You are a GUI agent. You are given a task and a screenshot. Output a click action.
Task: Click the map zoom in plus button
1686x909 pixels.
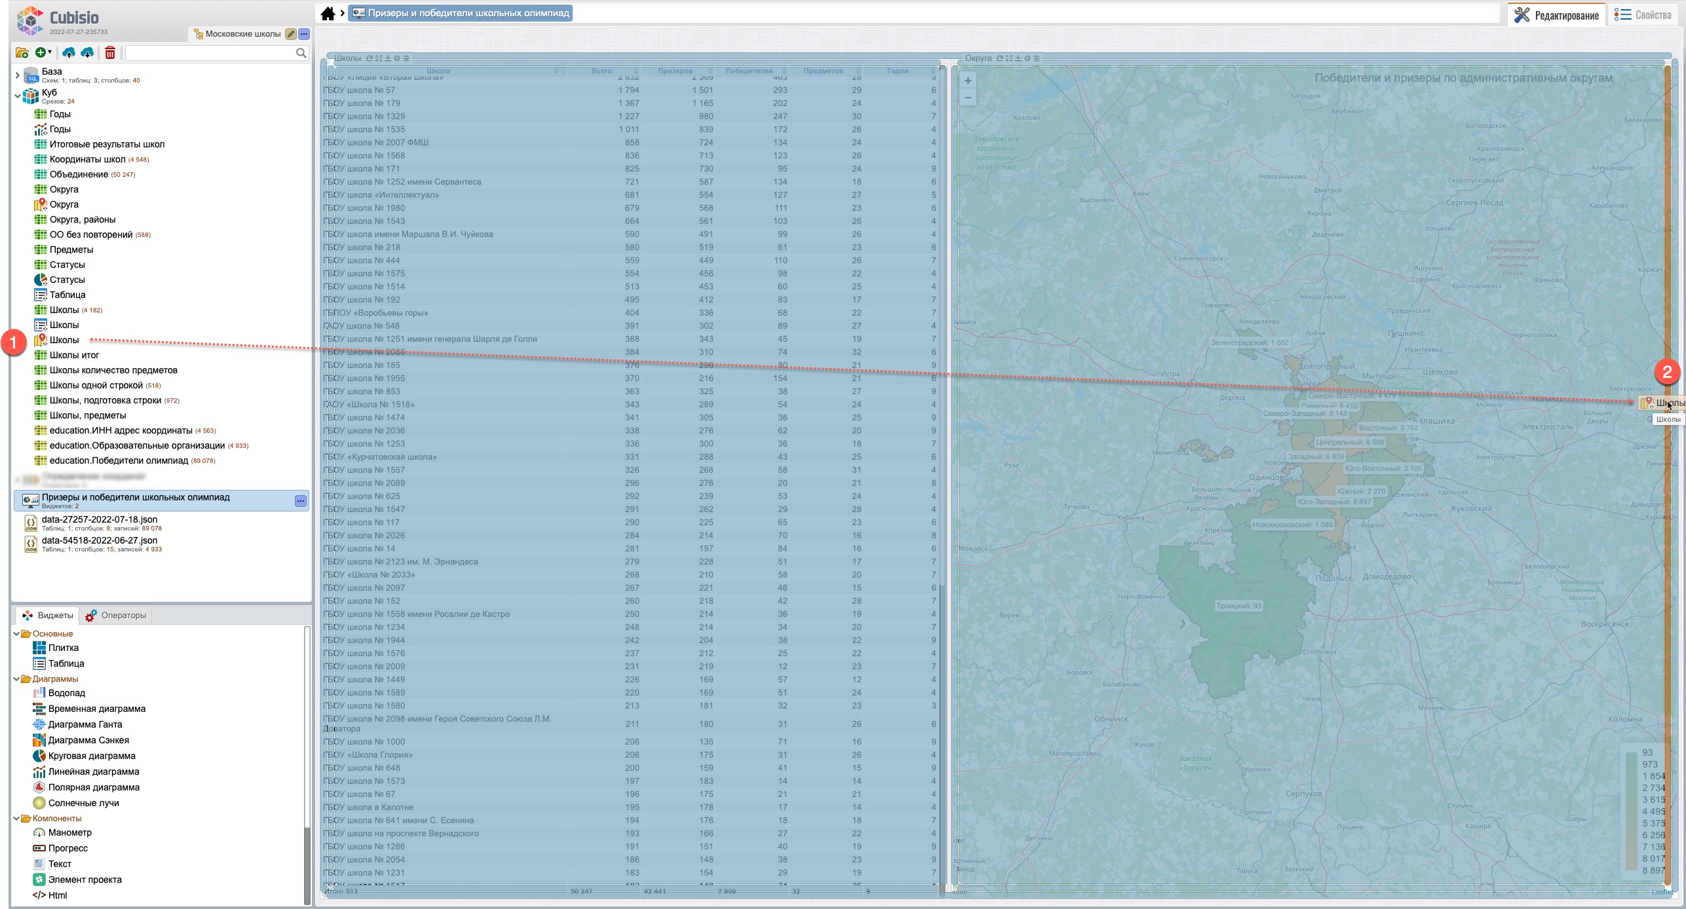click(x=968, y=81)
